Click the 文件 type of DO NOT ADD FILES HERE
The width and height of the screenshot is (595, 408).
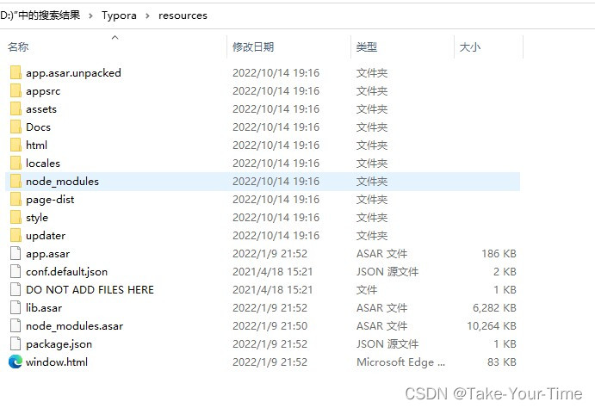(367, 290)
